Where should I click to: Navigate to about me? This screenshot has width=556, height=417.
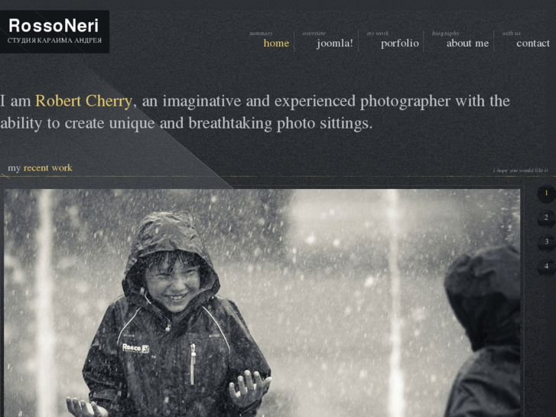click(x=467, y=44)
